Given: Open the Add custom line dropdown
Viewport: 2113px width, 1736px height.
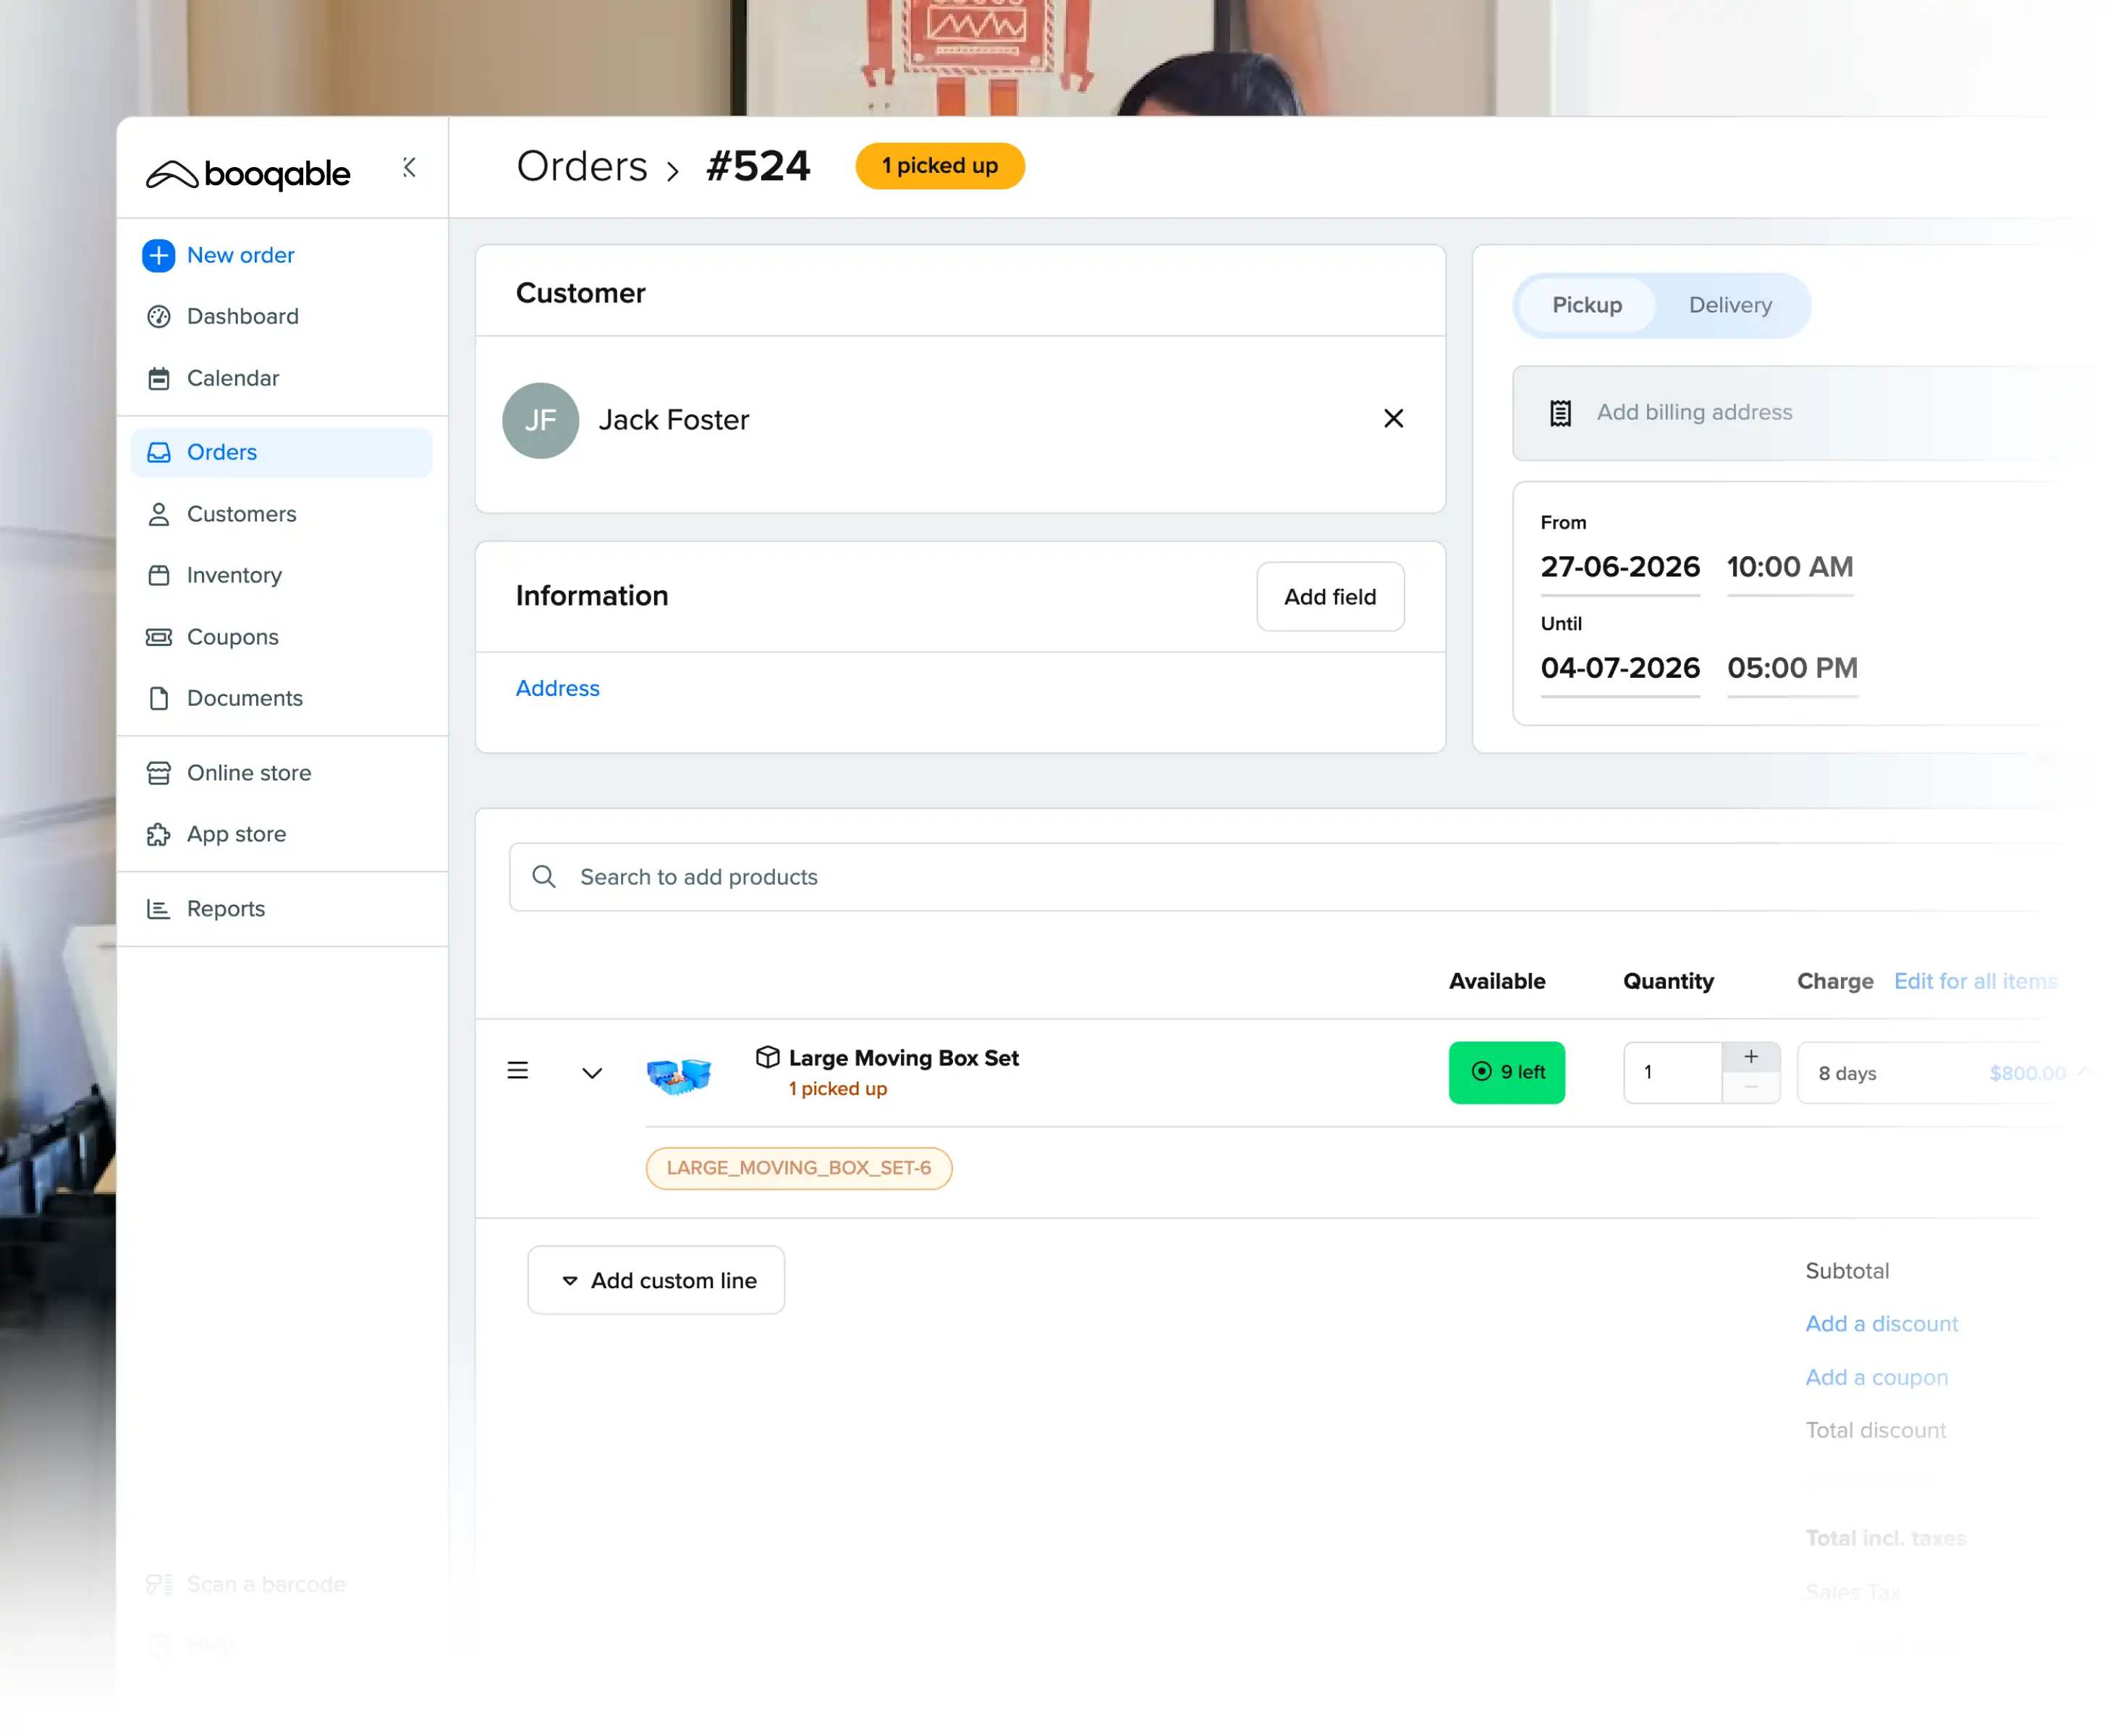Looking at the screenshot, I should pyautogui.click(x=656, y=1280).
